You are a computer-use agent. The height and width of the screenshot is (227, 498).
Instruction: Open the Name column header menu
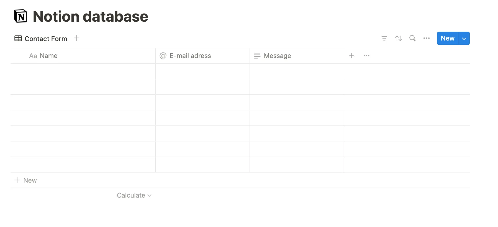(x=48, y=56)
